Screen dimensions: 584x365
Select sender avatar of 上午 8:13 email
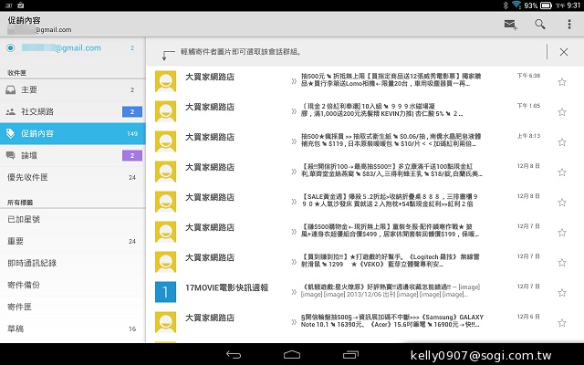point(165,141)
